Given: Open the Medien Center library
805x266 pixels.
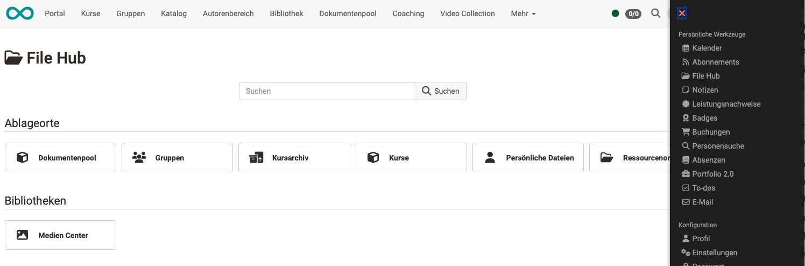Looking at the screenshot, I should tap(60, 235).
